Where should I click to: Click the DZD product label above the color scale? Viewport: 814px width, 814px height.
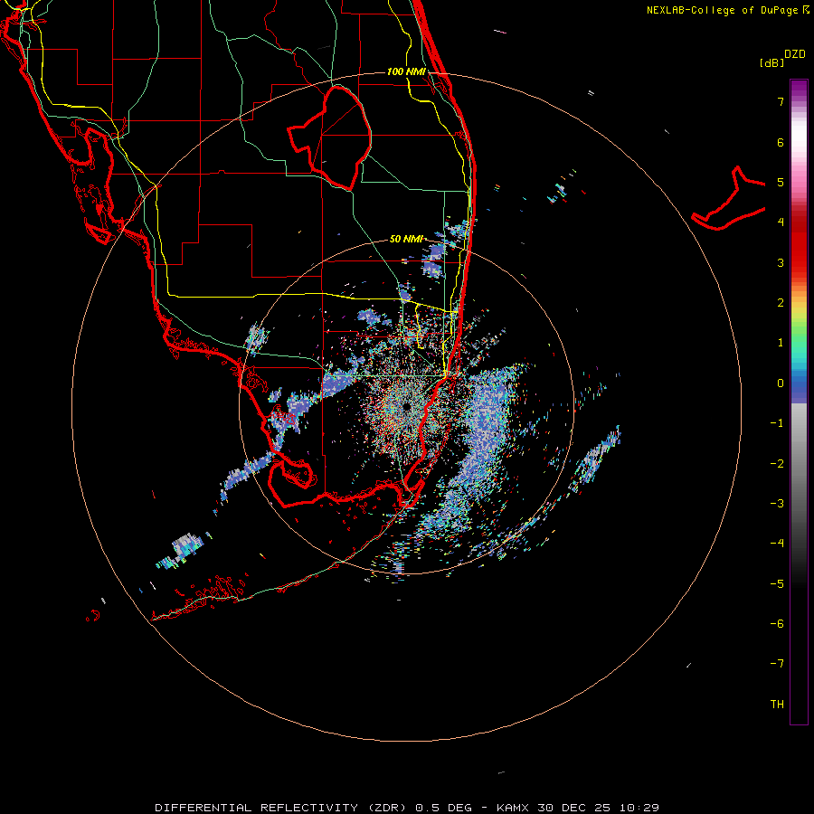click(x=795, y=54)
